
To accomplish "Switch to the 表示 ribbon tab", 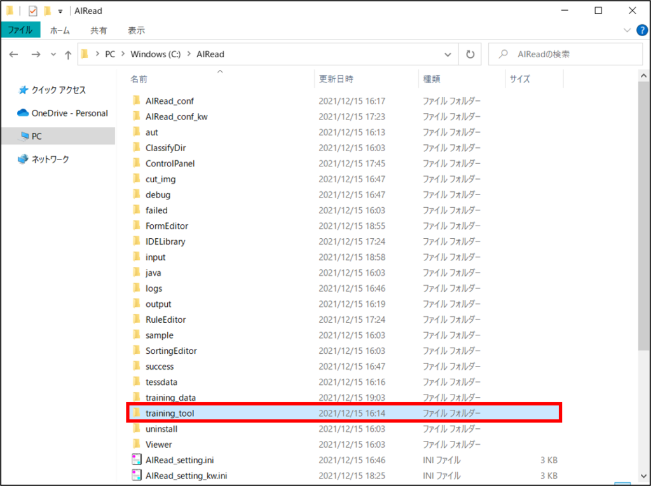I will click(136, 30).
